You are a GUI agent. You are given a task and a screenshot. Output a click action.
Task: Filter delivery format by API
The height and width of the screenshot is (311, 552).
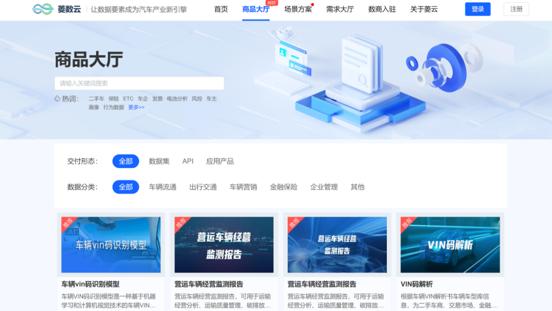click(x=188, y=161)
